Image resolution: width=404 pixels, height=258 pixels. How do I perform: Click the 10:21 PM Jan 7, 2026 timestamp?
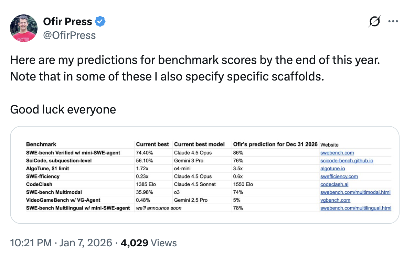tap(61, 243)
